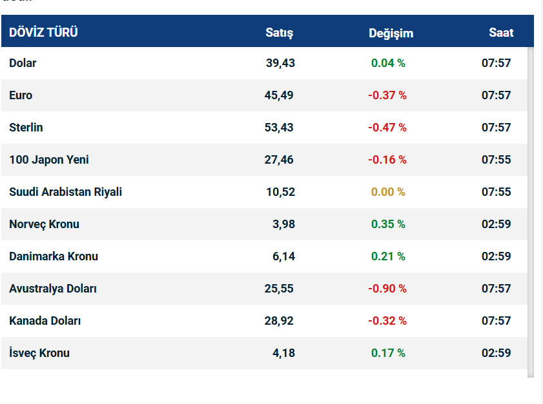This screenshot has height=404, width=543.
Task: Click the Sterlin selling price 53,43
Action: click(279, 128)
